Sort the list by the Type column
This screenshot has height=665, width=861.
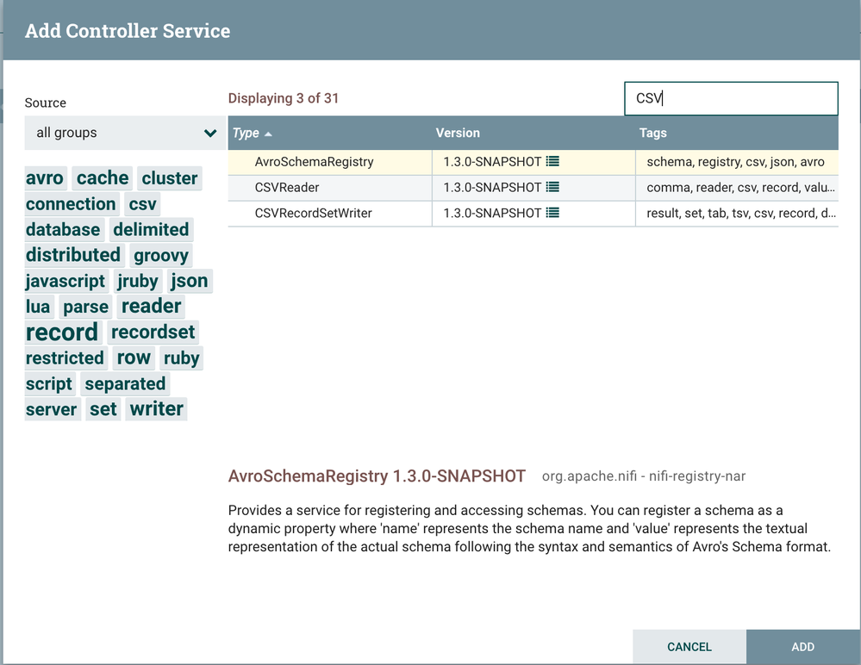(244, 134)
